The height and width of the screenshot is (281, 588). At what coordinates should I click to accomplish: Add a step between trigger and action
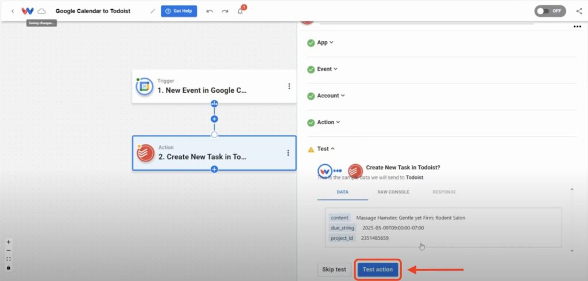tap(214, 119)
